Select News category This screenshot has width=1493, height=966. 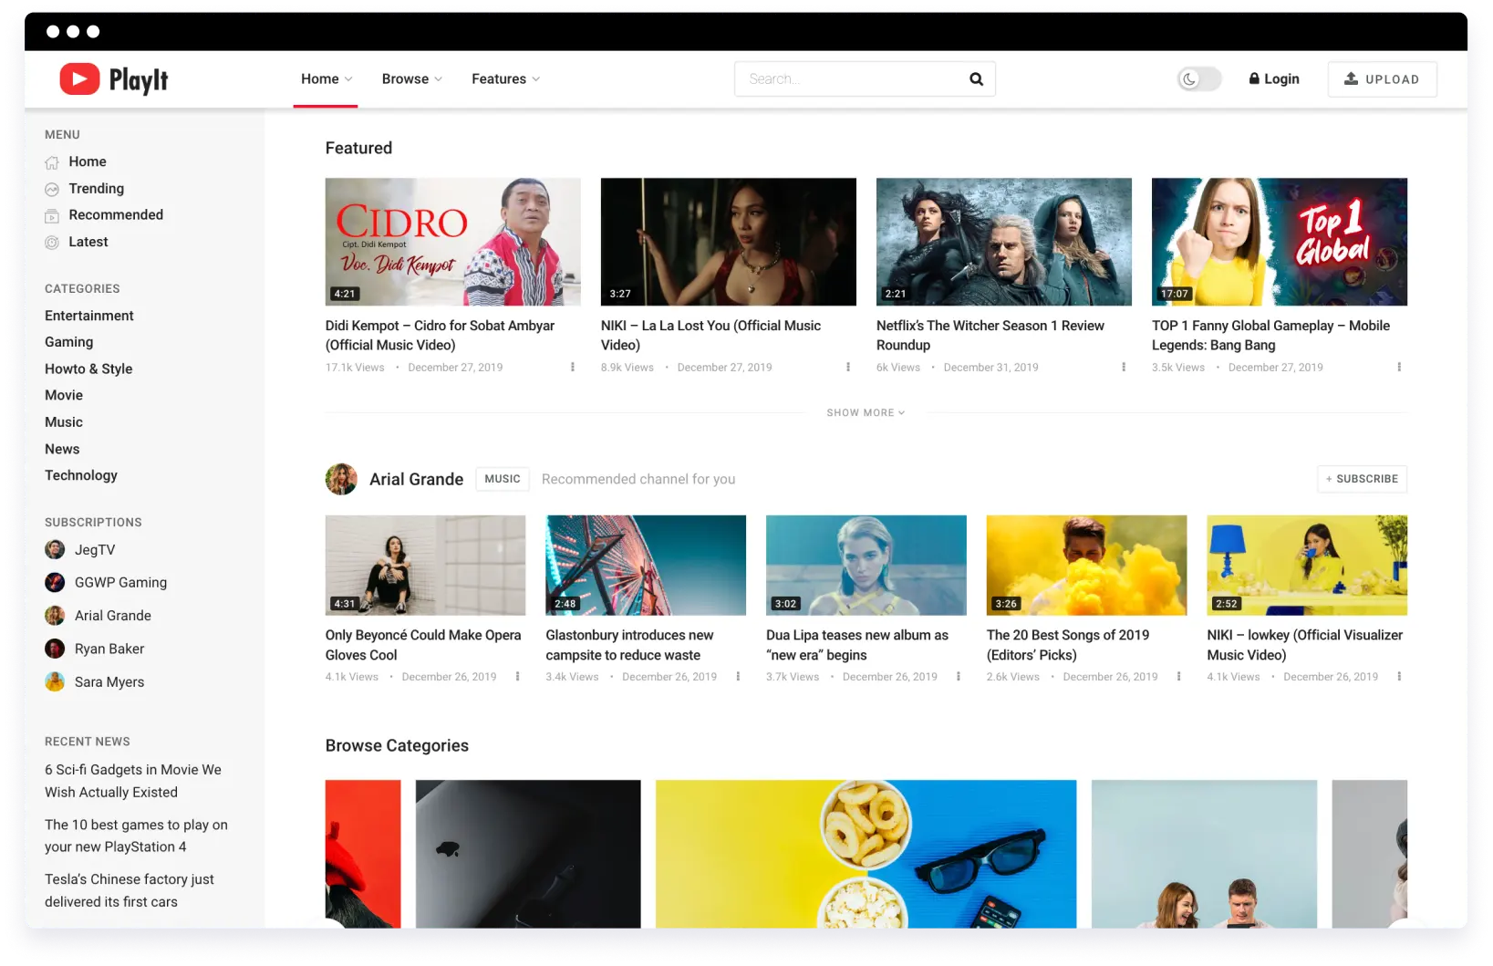[x=62, y=450]
